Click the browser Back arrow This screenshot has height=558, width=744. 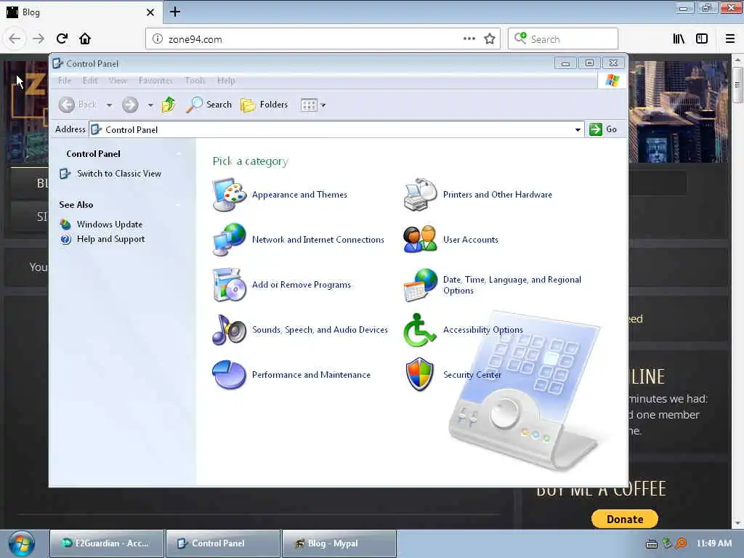(15, 39)
